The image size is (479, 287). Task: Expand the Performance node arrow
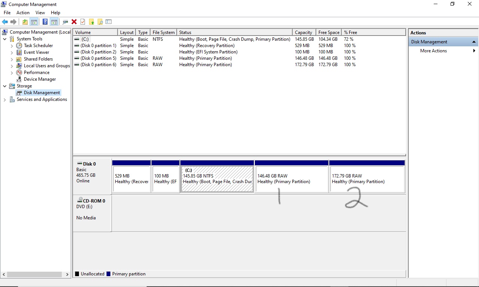point(12,72)
